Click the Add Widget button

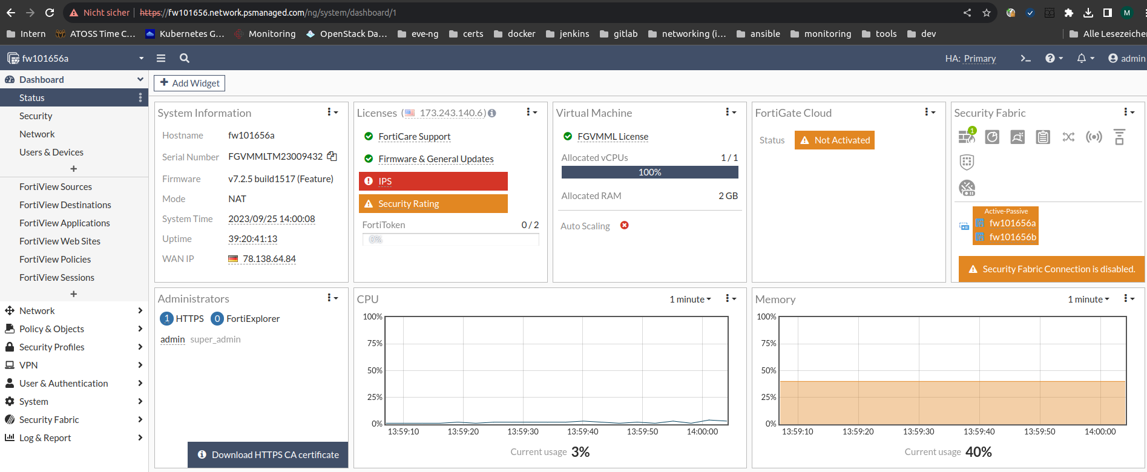[x=189, y=83]
